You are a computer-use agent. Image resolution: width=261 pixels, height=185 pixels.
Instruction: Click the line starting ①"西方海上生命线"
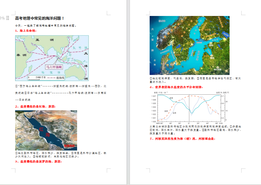click(61, 86)
